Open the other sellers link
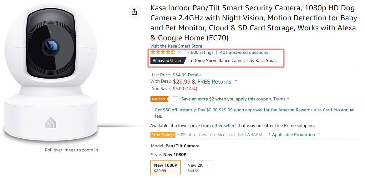The image size is (365, 178). tap(224, 125)
